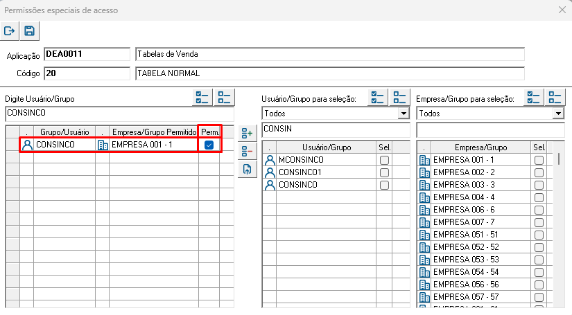Click the Perm. column header
The height and width of the screenshot is (315, 572).
pos(210,132)
